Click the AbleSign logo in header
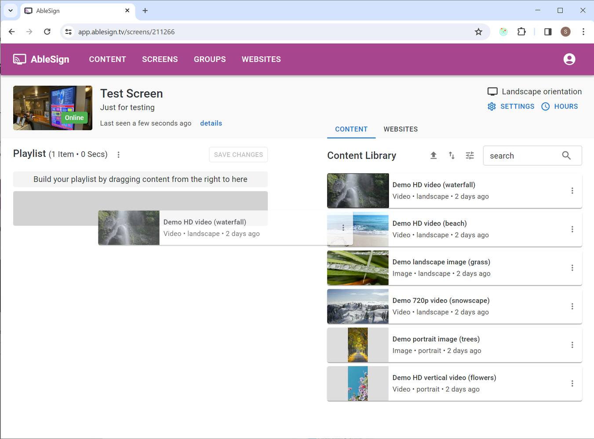This screenshot has width=594, height=439. (x=41, y=59)
